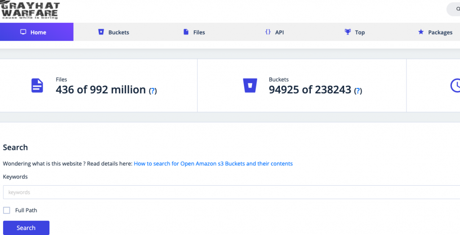Image resolution: width=460 pixels, height=235 pixels.
Task: Click the '436 of 992 million' files count
Action: [101, 89]
